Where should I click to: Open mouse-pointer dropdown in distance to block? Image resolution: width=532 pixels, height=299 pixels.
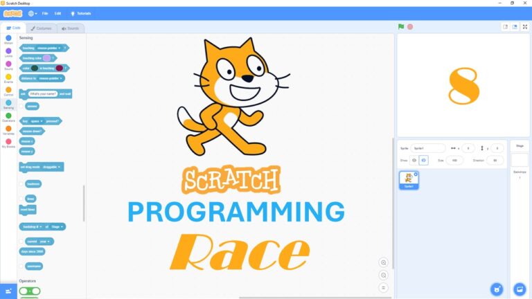tap(51, 78)
